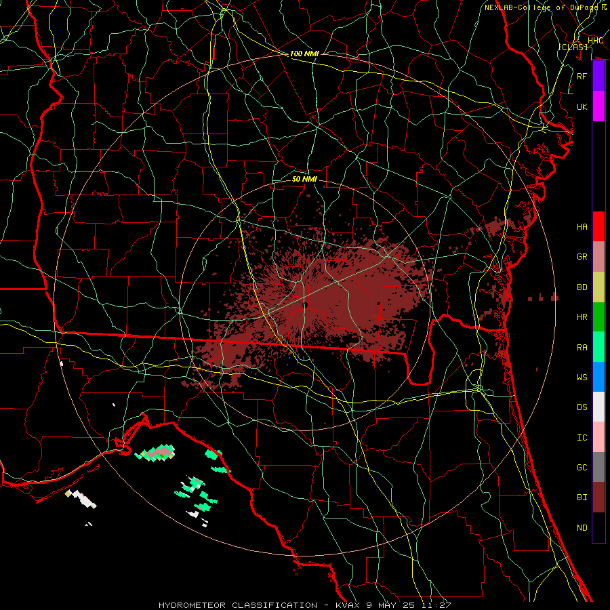Click the 50 NMI range ring label
Viewport: 610px width, 610px height.
pyautogui.click(x=304, y=179)
